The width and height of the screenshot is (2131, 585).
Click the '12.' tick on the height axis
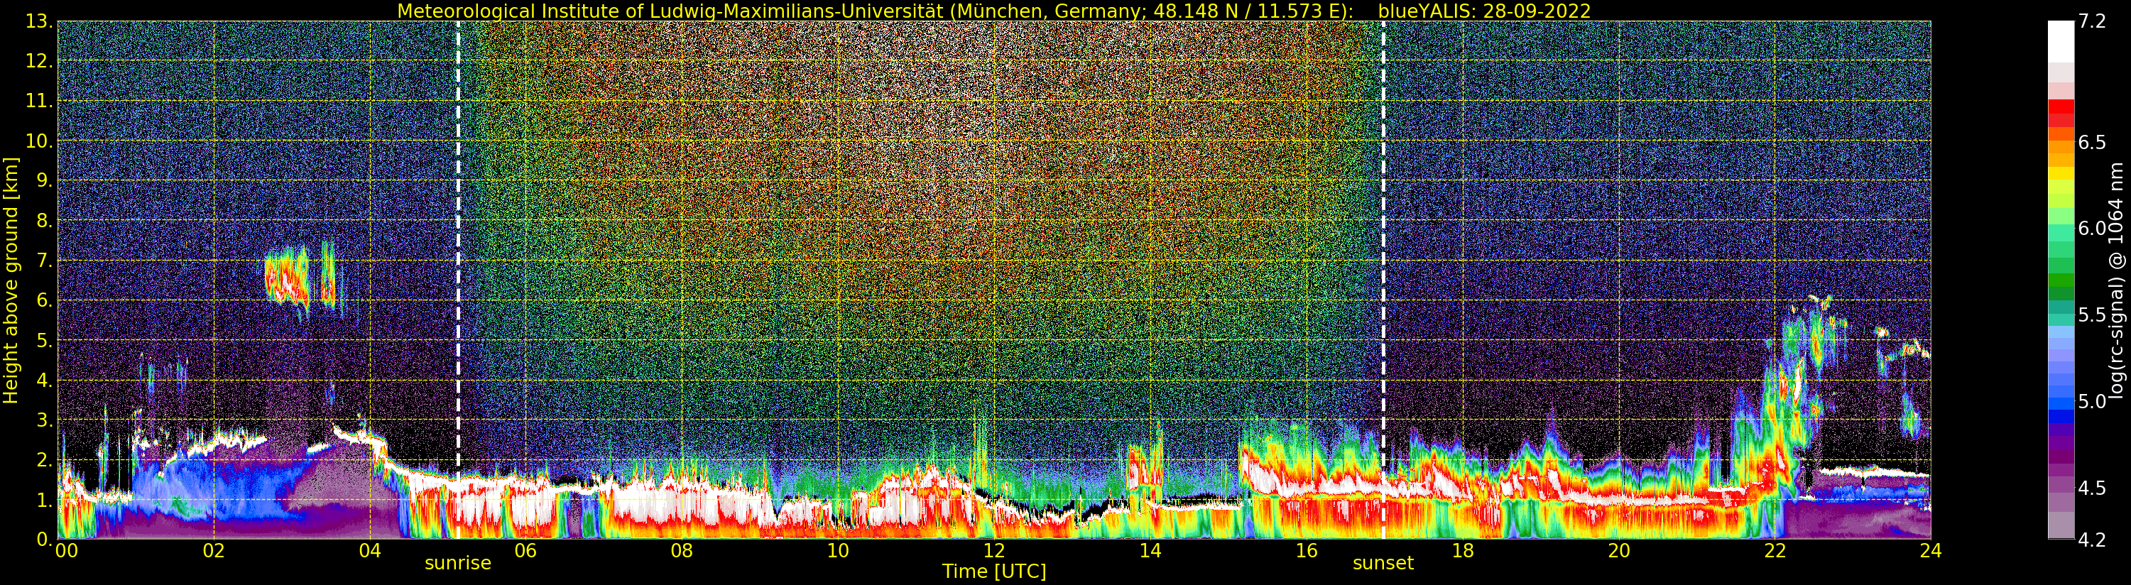point(40,61)
